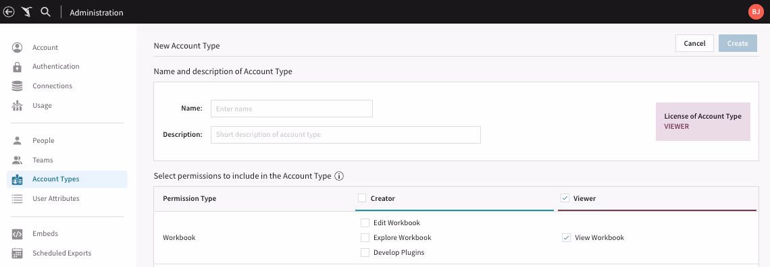The image size is (770, 267).
Task: Open the Usage section
Action: pos(42,105)
